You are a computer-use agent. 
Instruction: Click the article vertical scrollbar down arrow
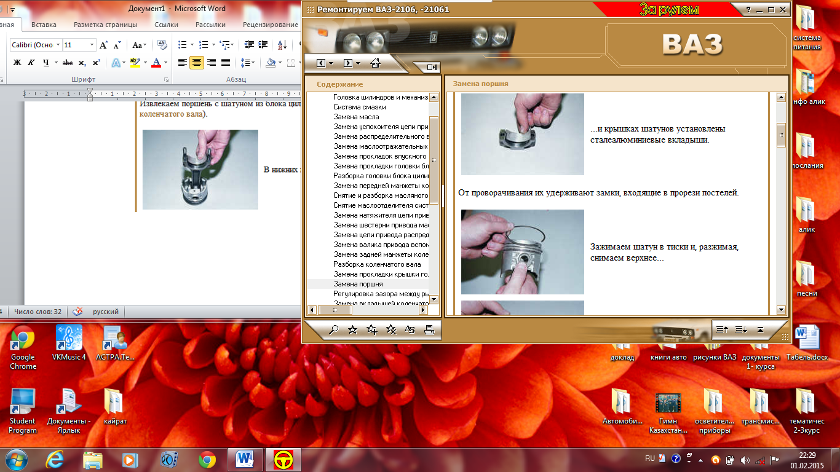point(781,310)
